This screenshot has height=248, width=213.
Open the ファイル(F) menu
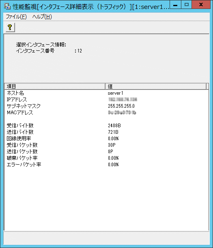16,17
